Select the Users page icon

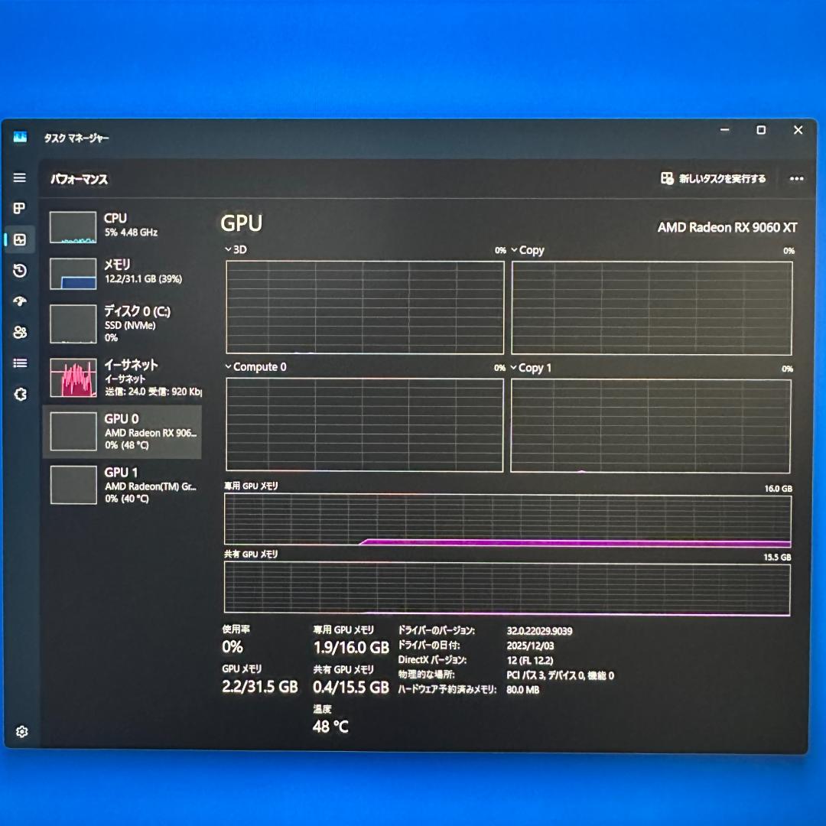(x=20, y=332)
